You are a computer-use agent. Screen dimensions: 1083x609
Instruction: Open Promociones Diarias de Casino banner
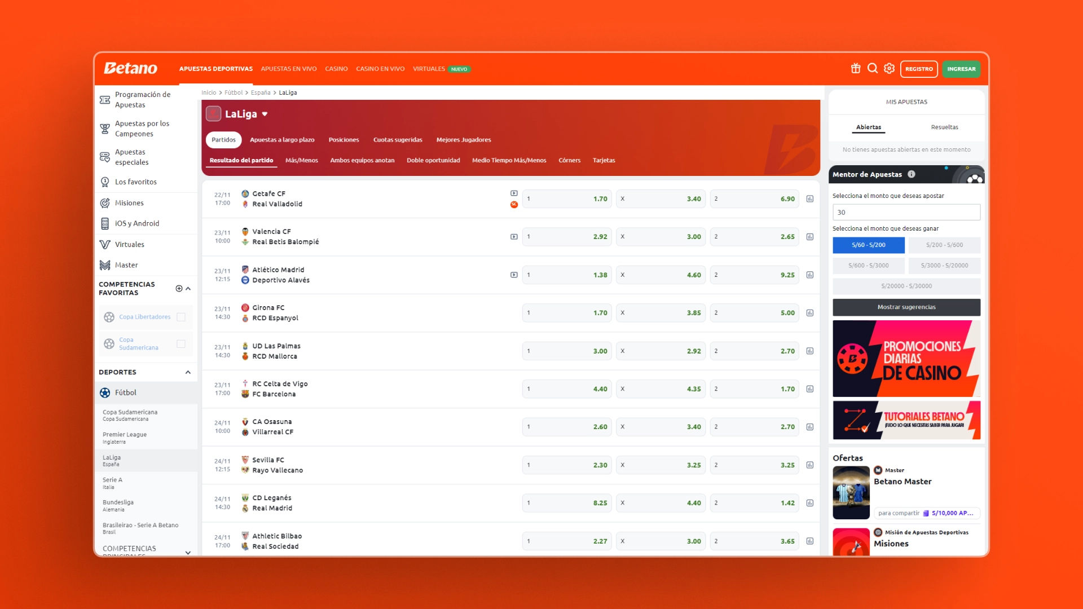point(906,359)
